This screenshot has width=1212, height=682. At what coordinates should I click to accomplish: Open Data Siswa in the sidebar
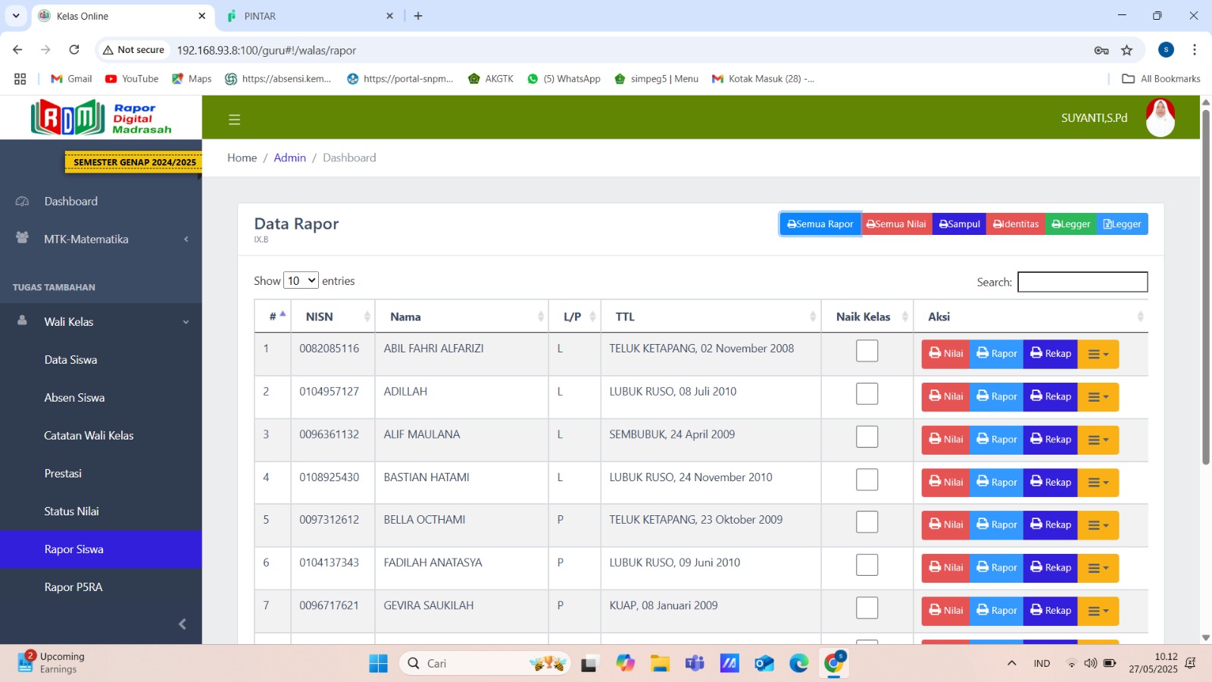point(70,360)
